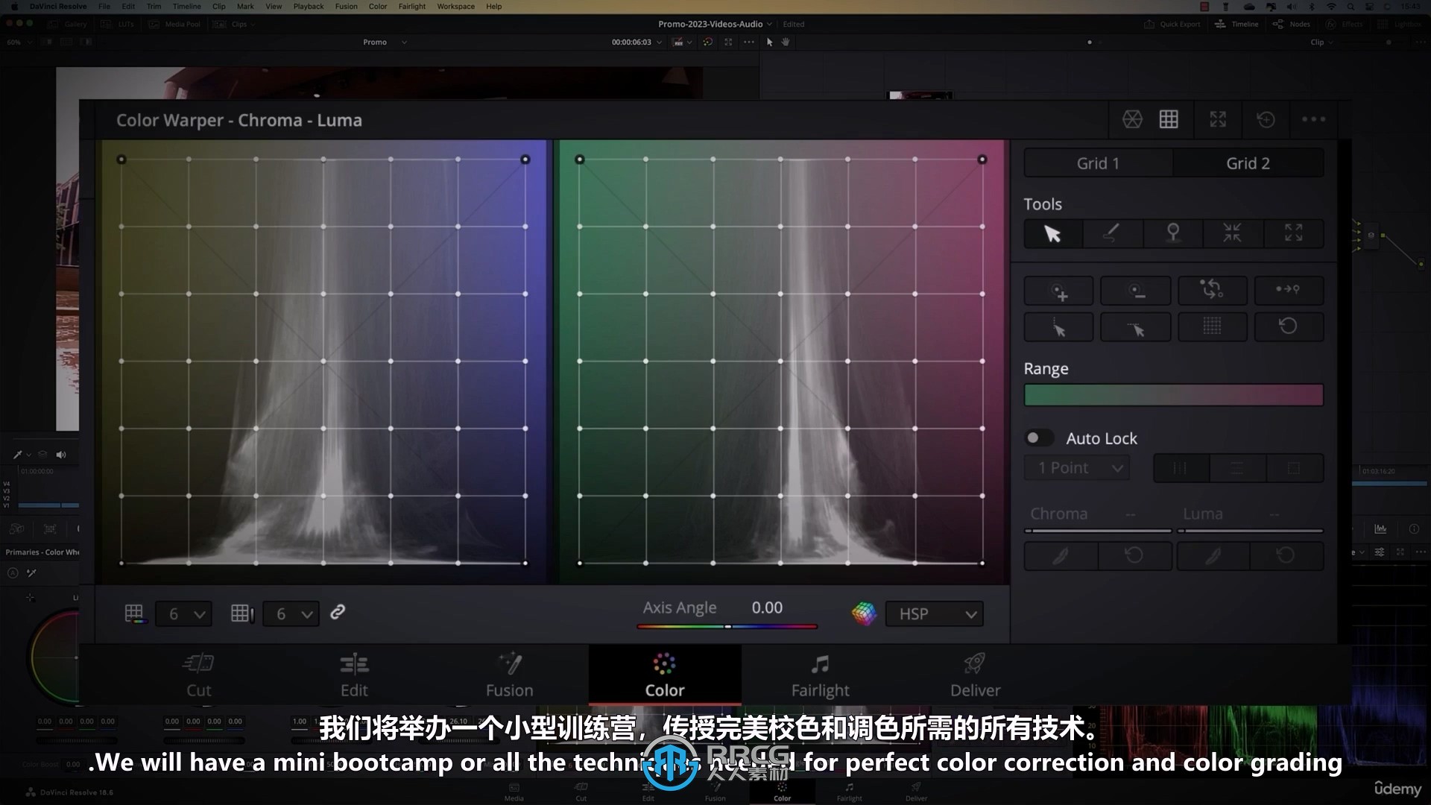
Task: Switch to the Grid 1 tab
Action: [1098, 163]
